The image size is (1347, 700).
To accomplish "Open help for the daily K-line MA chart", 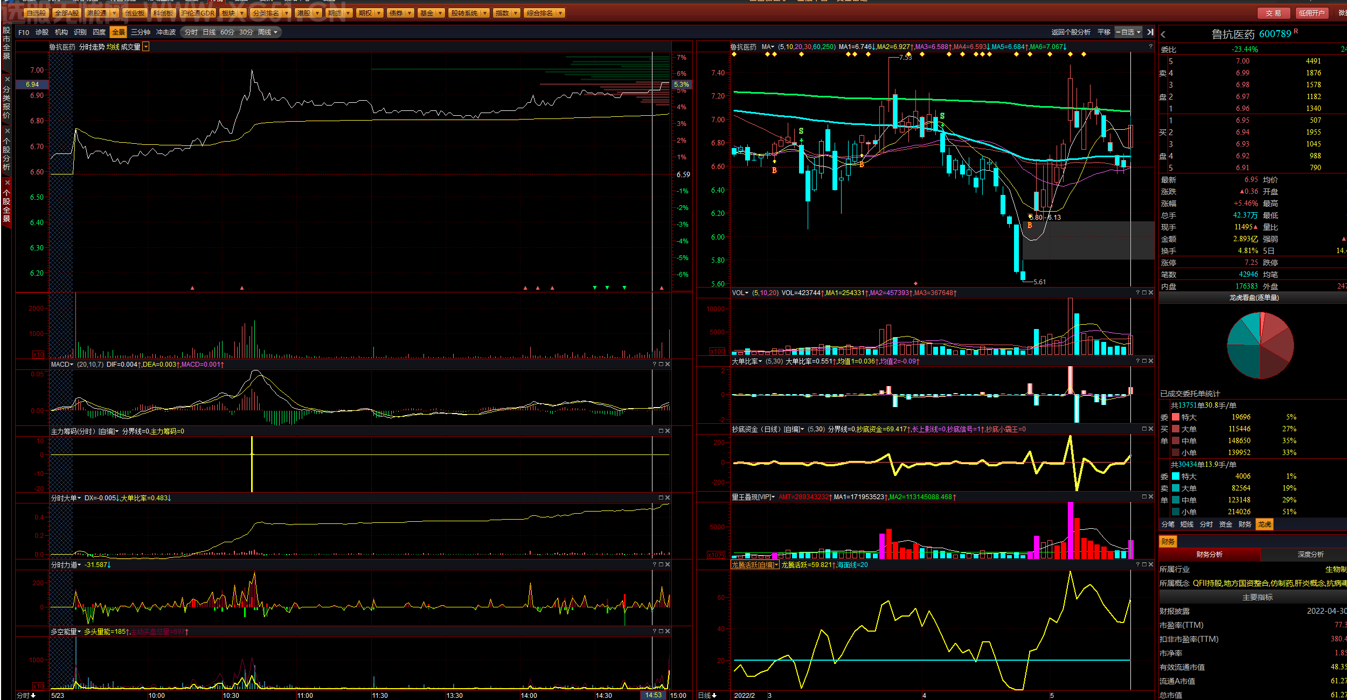I will [1151, 47].
